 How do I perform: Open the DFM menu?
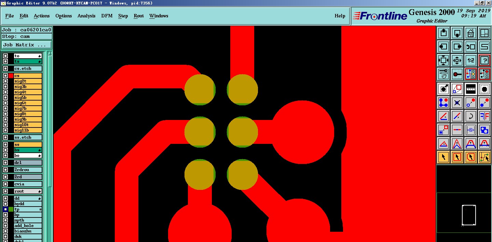107,16
